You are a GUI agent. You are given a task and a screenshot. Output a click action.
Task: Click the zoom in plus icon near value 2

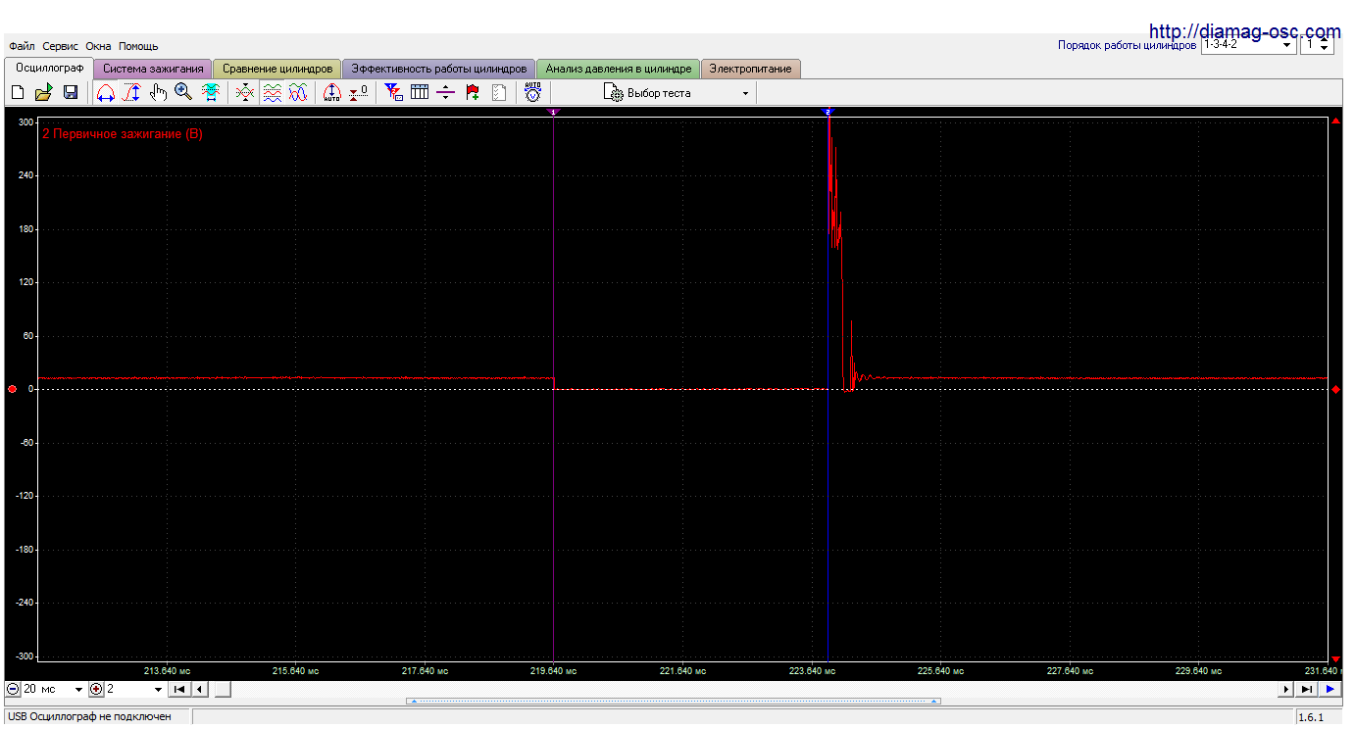tap(96, 689)
